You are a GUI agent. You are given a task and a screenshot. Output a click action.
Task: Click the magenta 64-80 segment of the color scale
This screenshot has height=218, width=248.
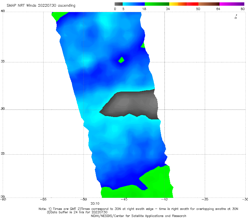(232, 4)
